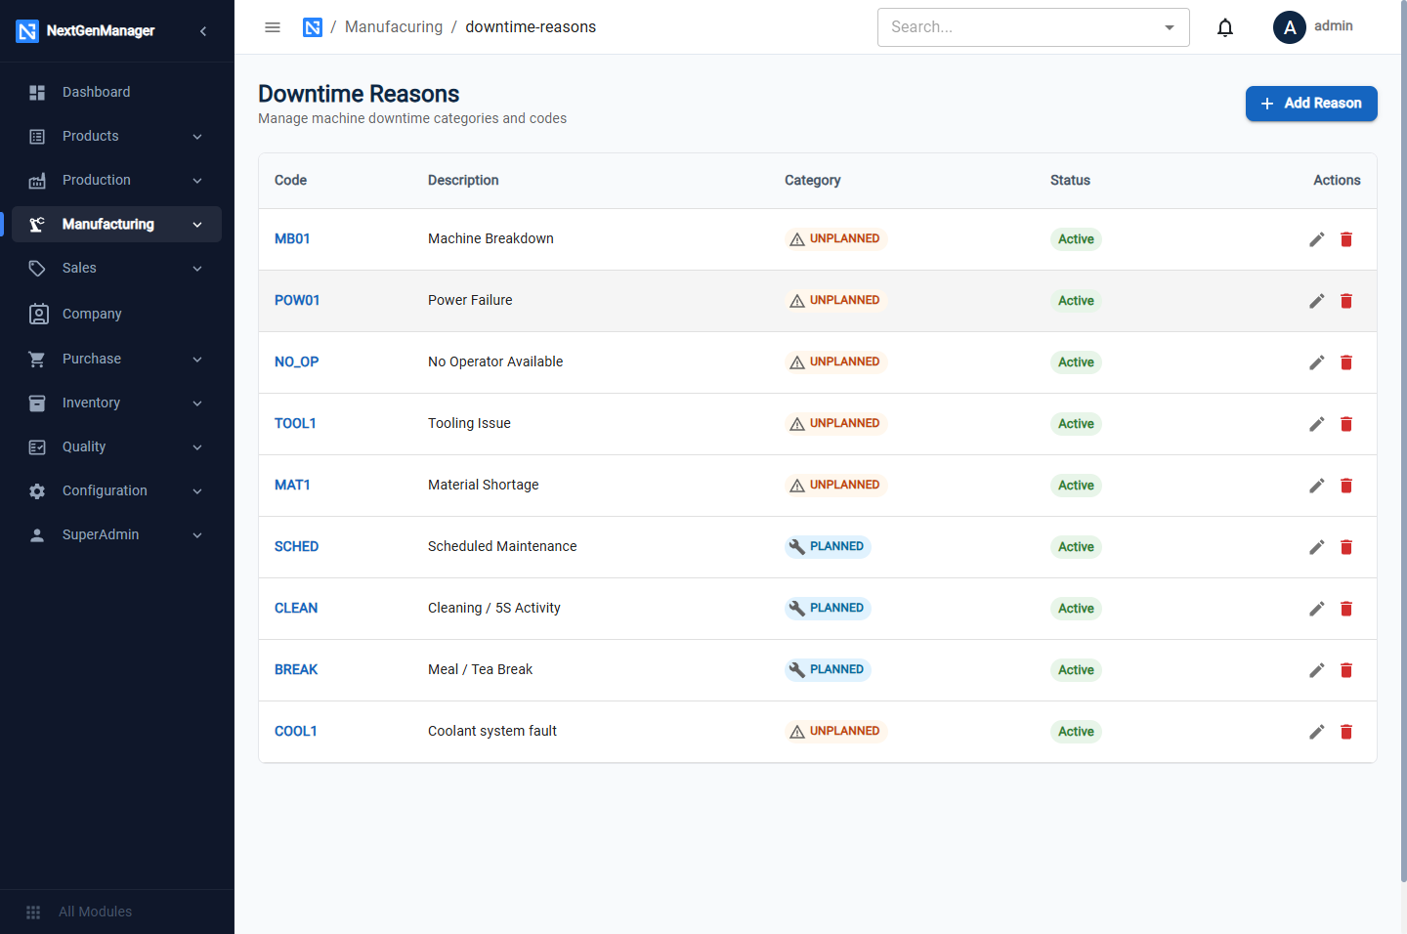Open the SCHED code link
Image resolution: width=1407 pixels, height=934 pixels.
point(296,546)
